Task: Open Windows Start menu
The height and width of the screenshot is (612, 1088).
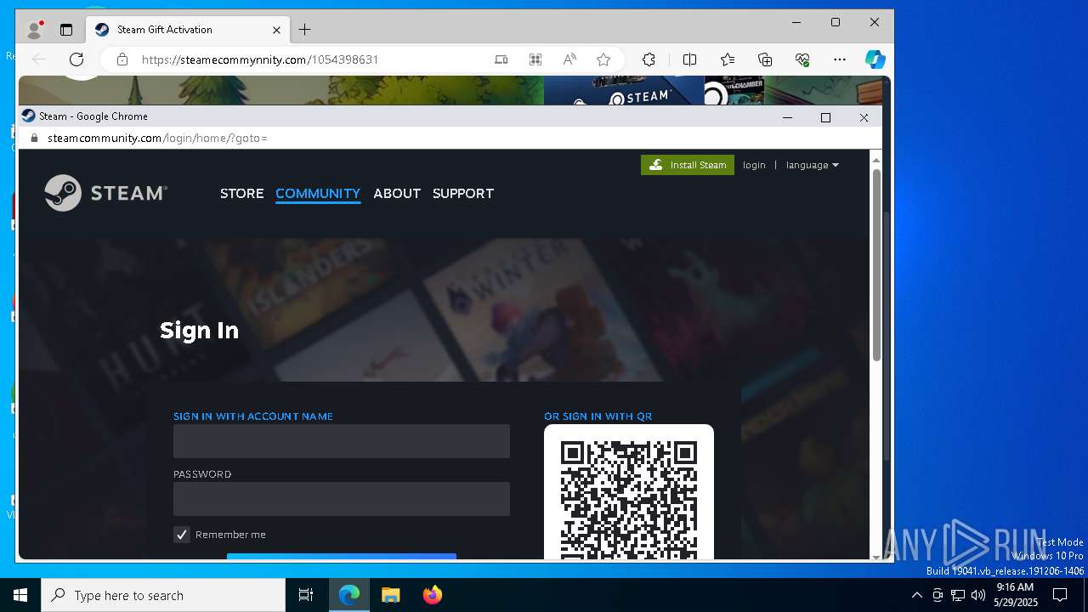Action: pyautogui.click(x=20, y=595)
